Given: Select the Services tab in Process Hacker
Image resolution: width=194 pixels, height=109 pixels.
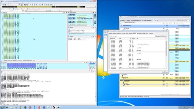Looking at the screenshot, I should click(x=126, y=22).
